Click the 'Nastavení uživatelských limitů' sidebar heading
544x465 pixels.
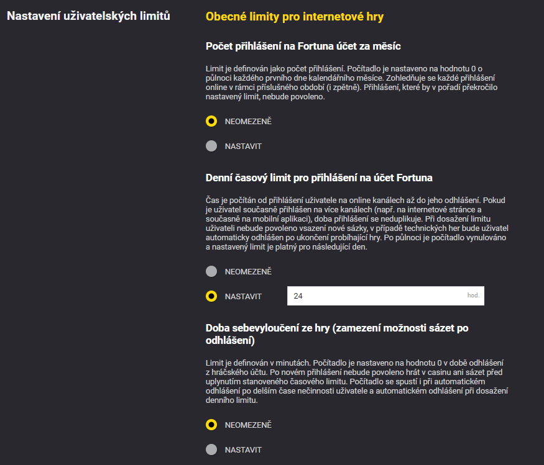[88, 16]
